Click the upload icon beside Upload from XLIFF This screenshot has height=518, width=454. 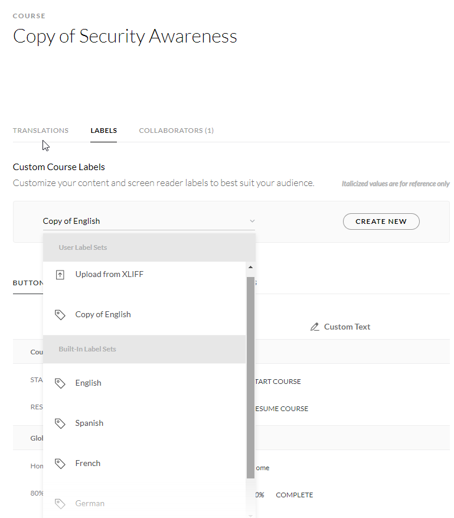tap(60, 275)
